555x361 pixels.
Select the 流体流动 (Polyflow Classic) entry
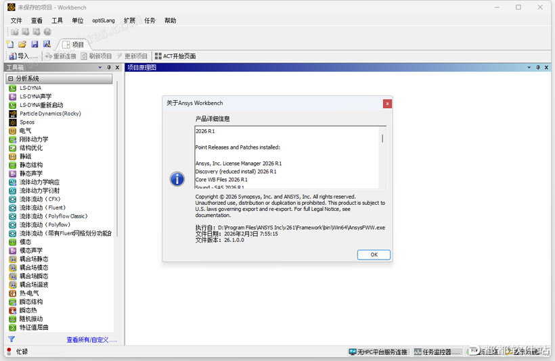(49, 216)
